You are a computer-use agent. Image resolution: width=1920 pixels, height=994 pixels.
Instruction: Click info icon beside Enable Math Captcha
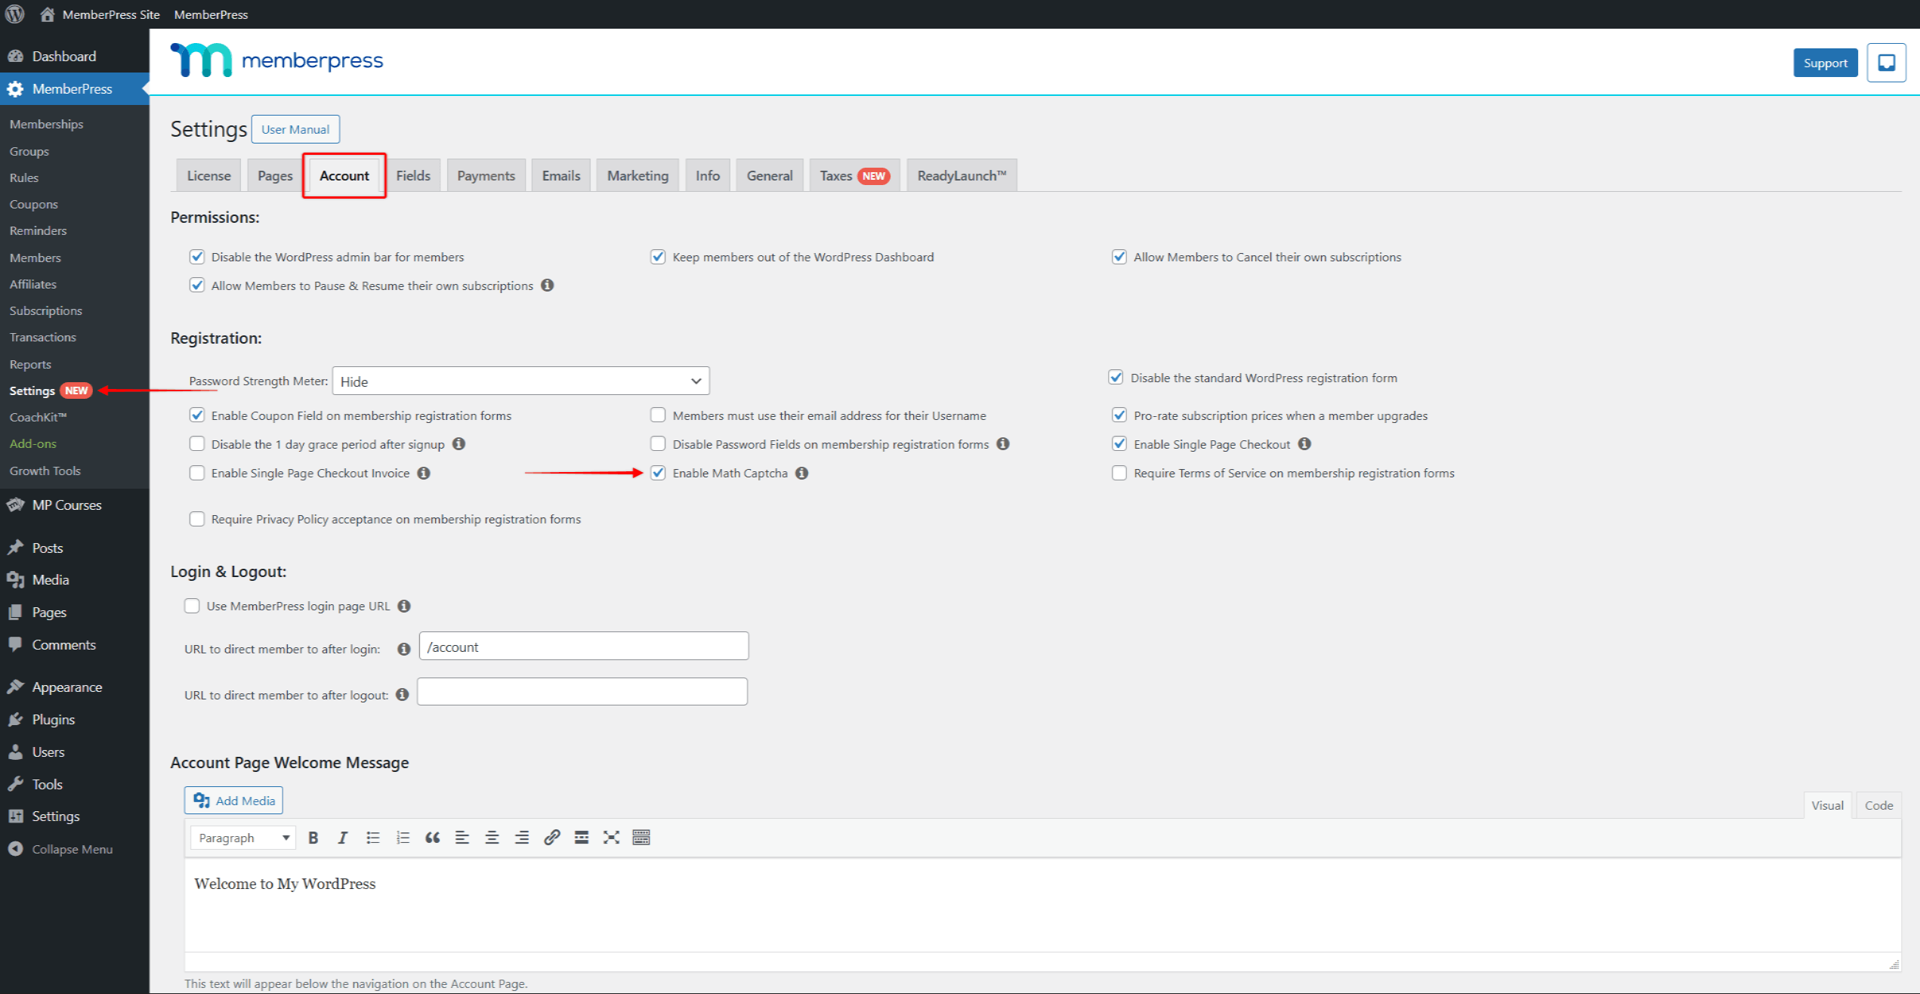tap(802, 473)
